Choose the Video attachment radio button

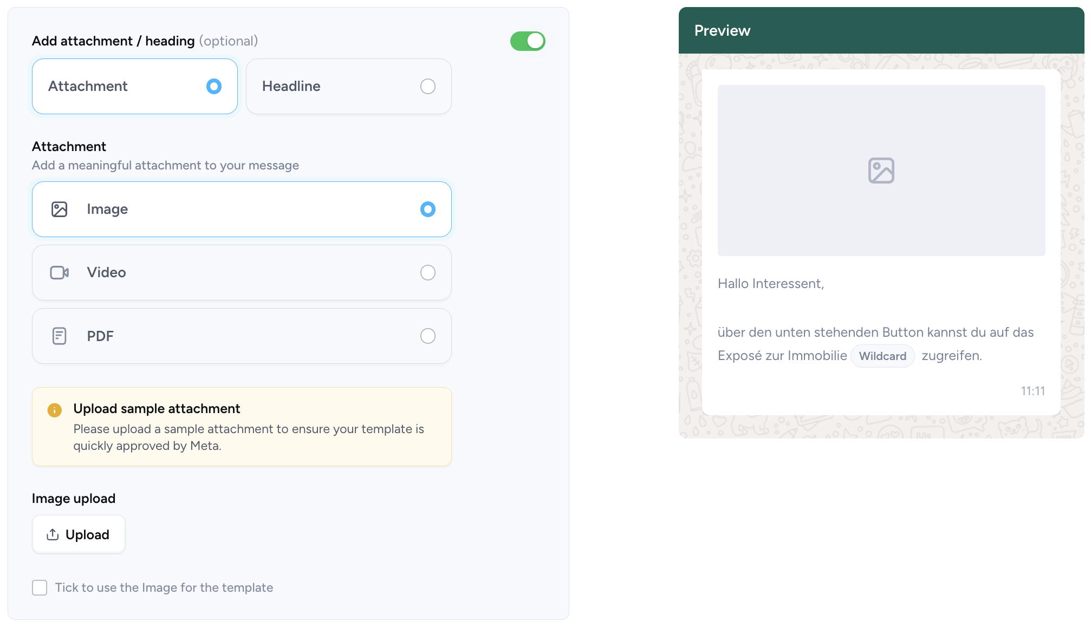click(428, 272)
